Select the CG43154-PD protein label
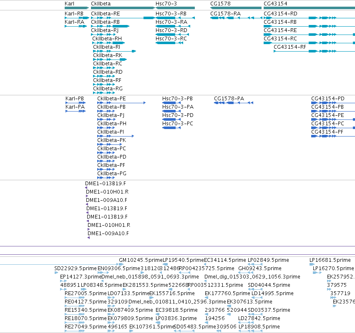This screenshot has height=333, width=355. click(328, 99)
